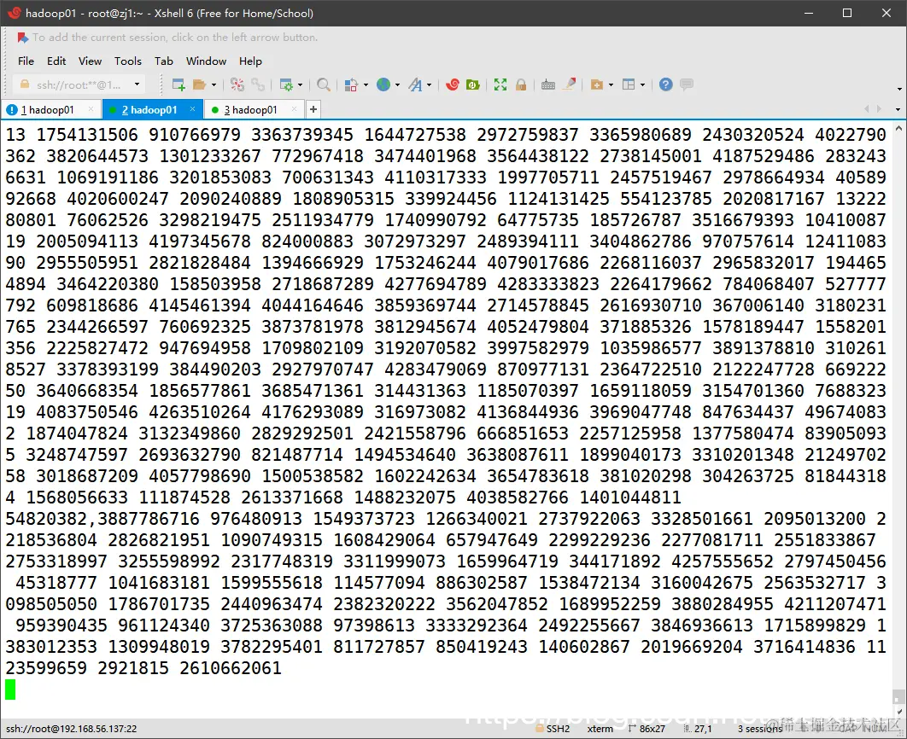Click the 86x27 terminal size indicator
Image resolution: width=907 pixels, height=739 pixels.
pyautogui.click(x=647, y=729)
